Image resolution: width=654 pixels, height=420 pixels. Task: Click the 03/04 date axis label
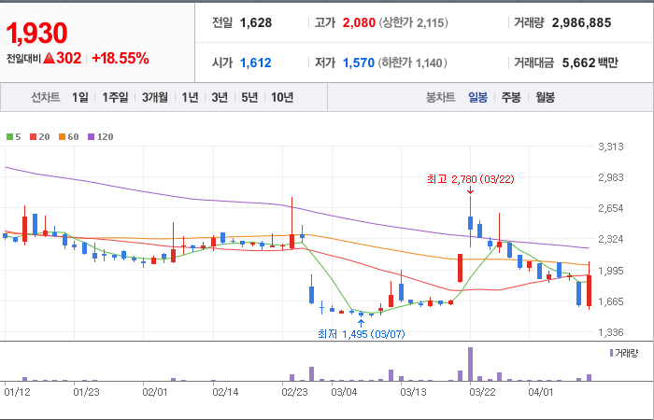pyautogui.click(x=344, y=392)
